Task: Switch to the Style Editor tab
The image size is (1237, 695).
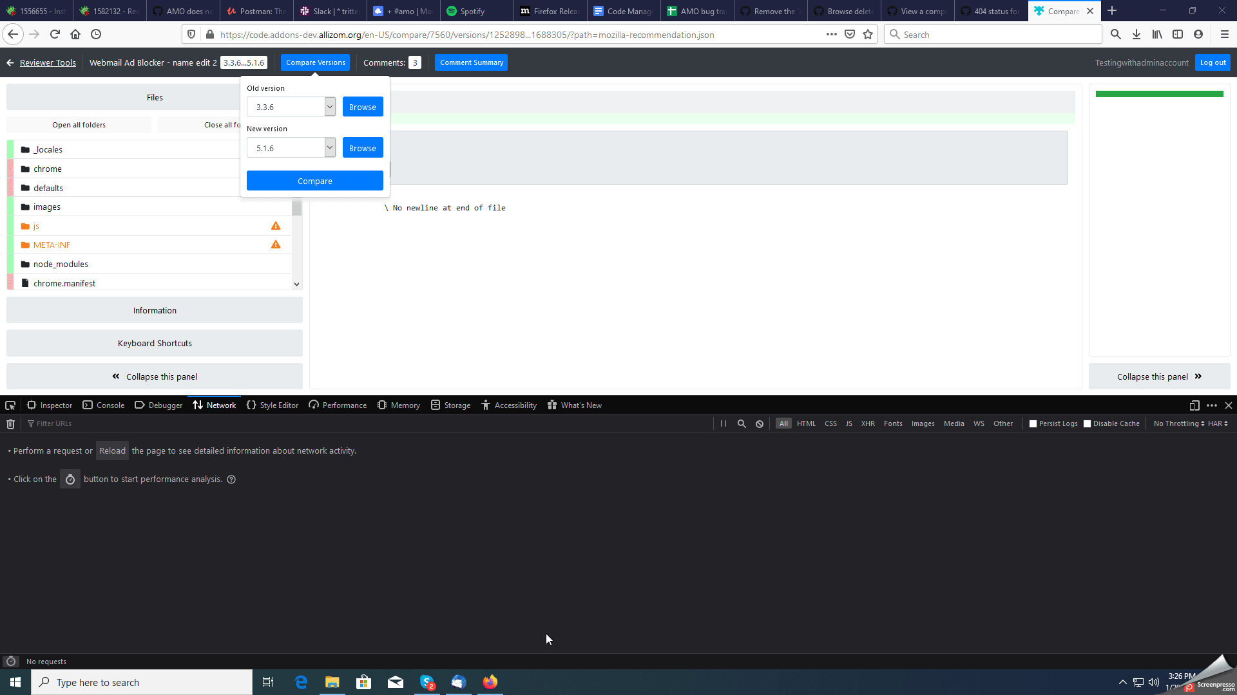Action: pos(273,405)
